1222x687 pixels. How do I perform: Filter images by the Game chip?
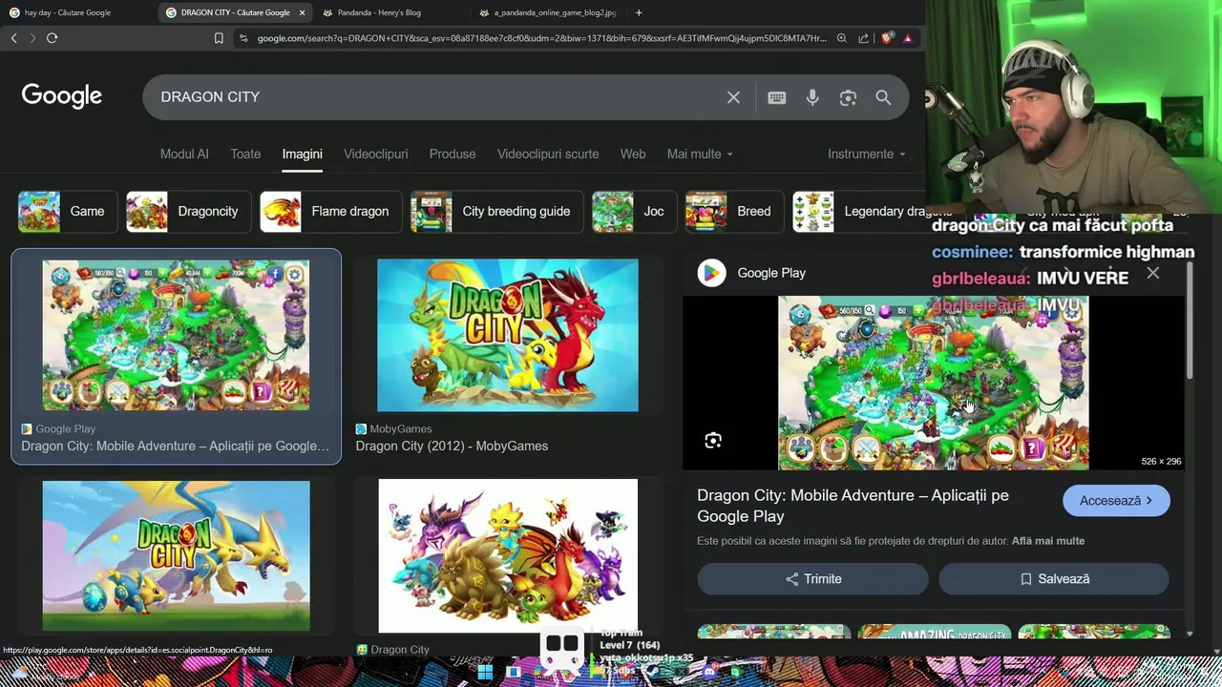(68, 212)
